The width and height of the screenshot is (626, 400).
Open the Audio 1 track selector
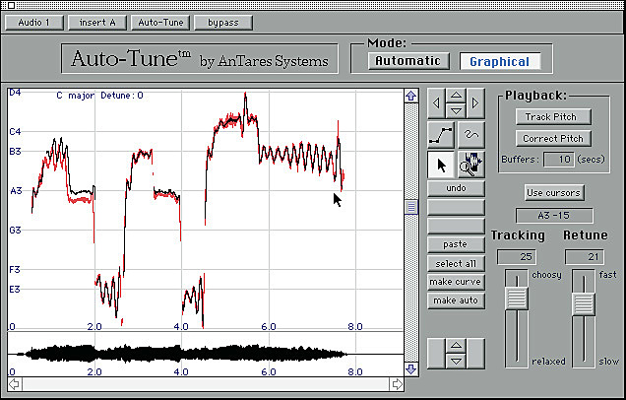[x=33, y=23]
